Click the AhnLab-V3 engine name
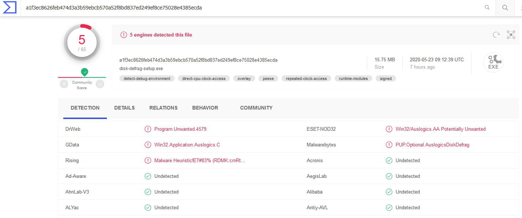 coord(77,192)
